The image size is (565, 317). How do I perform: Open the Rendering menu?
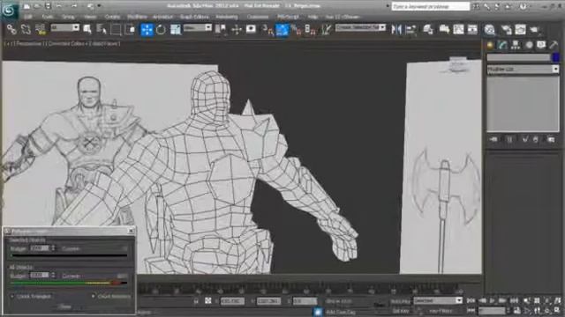pos(227,17)
